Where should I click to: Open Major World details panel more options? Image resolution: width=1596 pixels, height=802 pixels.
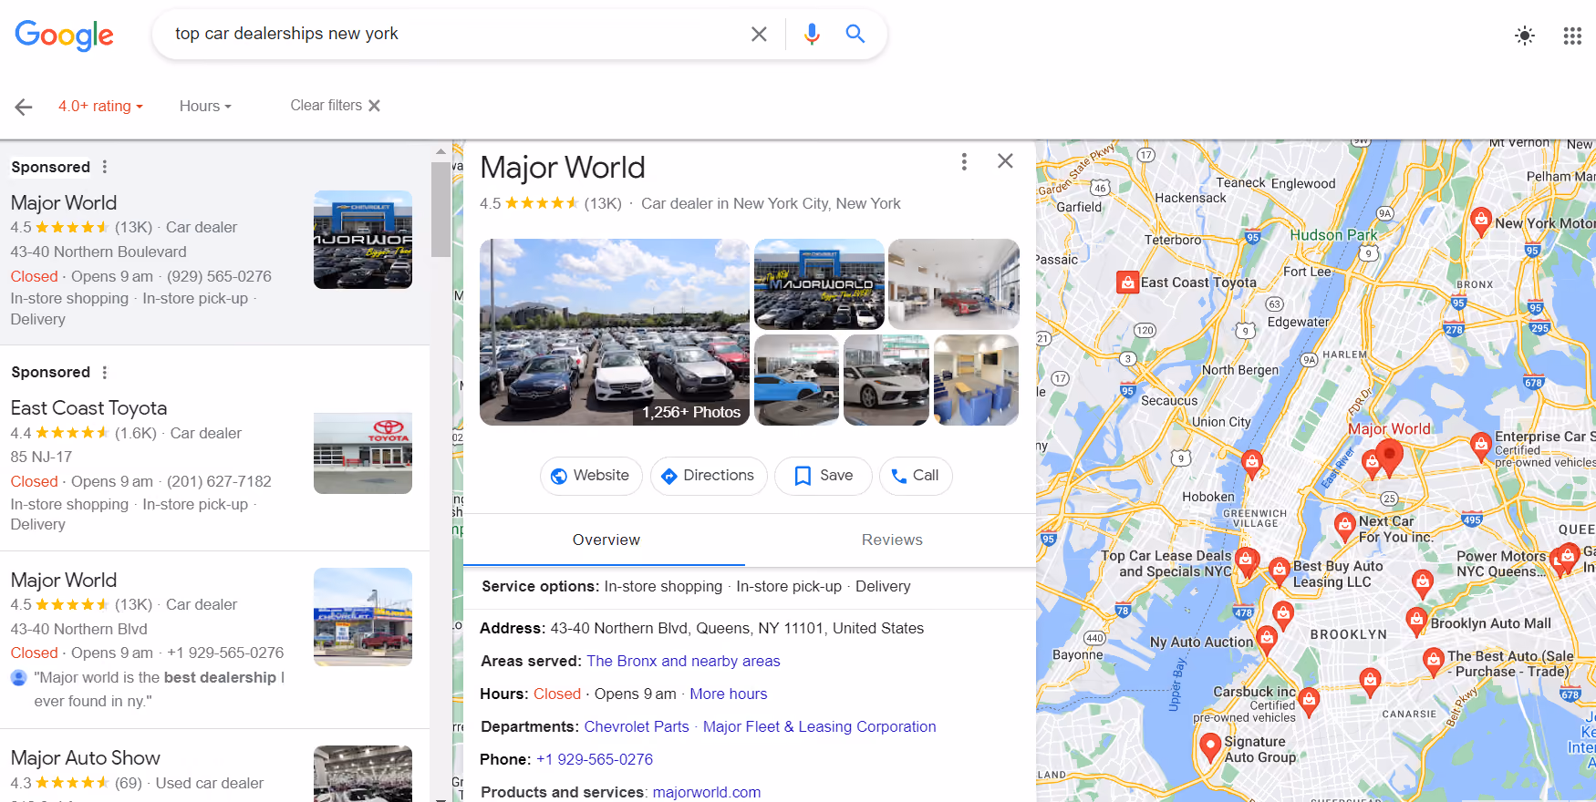click(964, 161)
